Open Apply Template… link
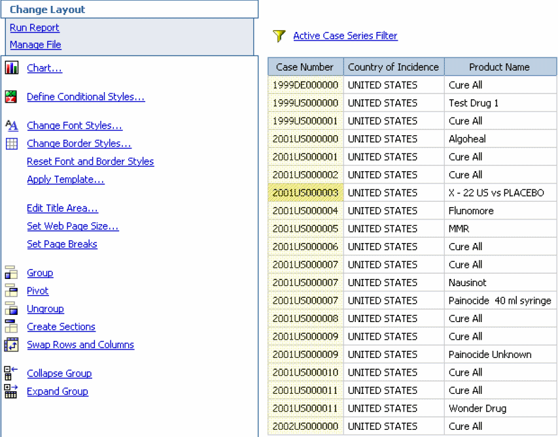Screen dimensions: 558x437 (x=66, y=179)
